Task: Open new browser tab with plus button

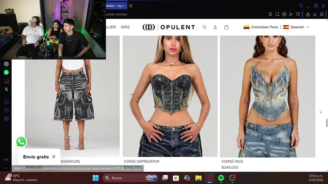Action: [130, 6]
